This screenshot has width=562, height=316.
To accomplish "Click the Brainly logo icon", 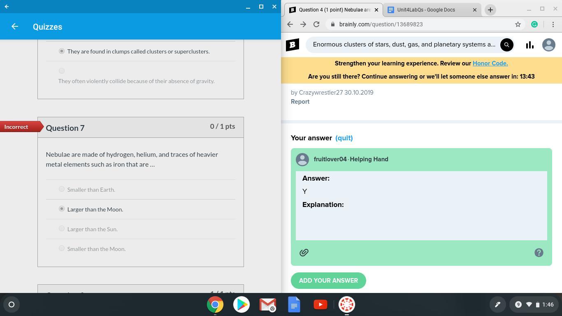I will 293,44.
